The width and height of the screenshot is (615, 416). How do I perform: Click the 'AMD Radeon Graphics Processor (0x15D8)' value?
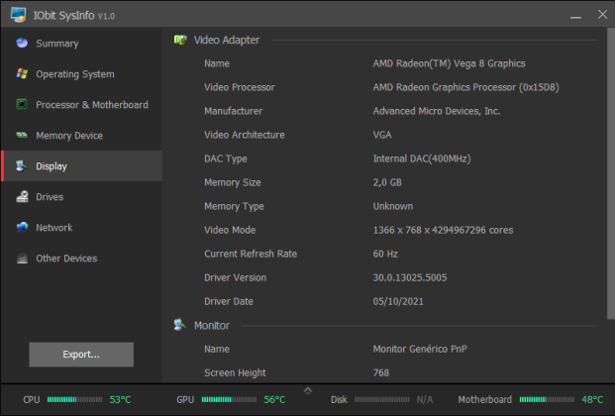tap(466, 87)
